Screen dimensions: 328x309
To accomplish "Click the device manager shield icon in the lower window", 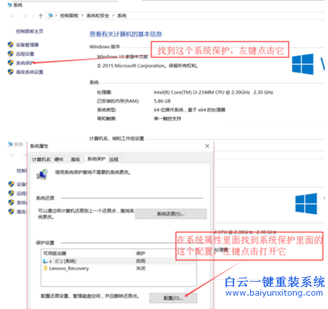I will pos(11,184).
